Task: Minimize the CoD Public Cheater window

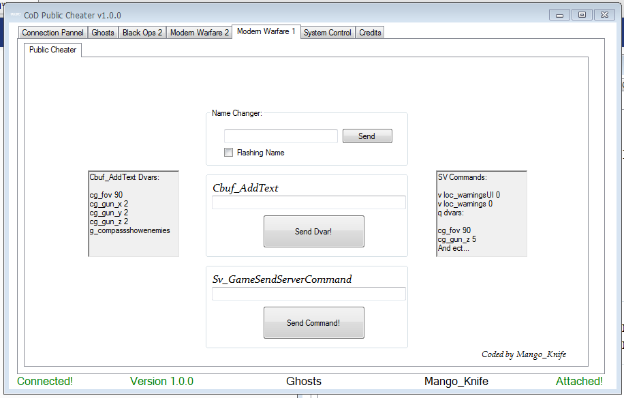Action: (559, 15)
